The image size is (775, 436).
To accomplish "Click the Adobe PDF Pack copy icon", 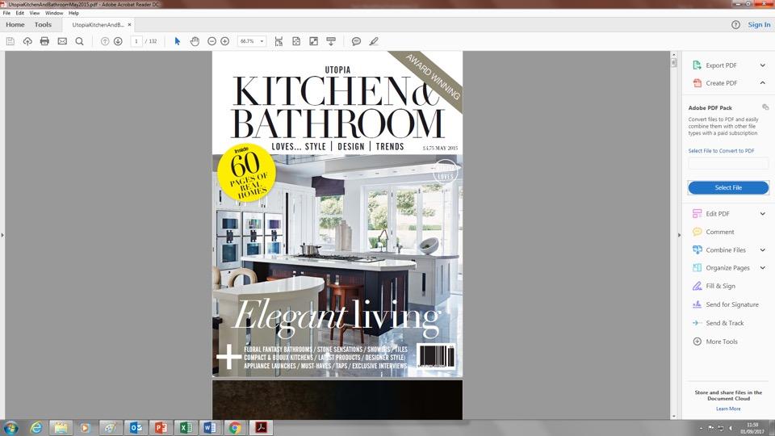I will (x=765, y=107).
